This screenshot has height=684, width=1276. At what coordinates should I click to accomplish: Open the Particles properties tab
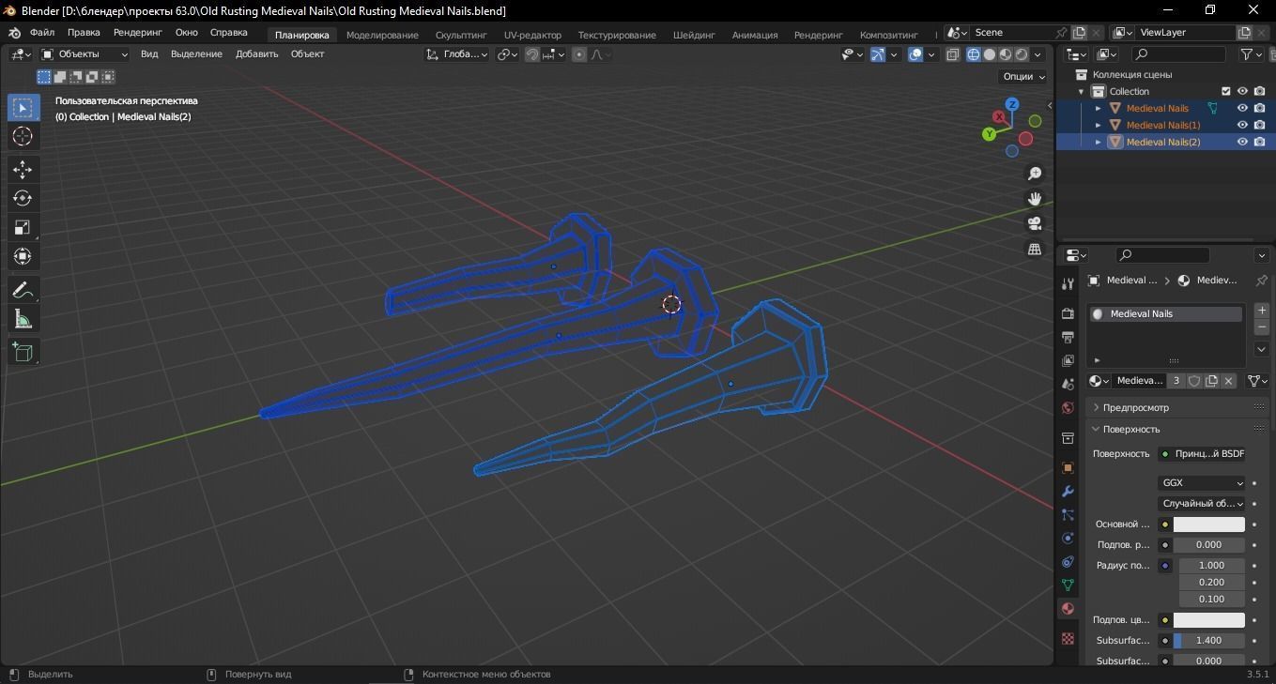(x=1068, y=514)
